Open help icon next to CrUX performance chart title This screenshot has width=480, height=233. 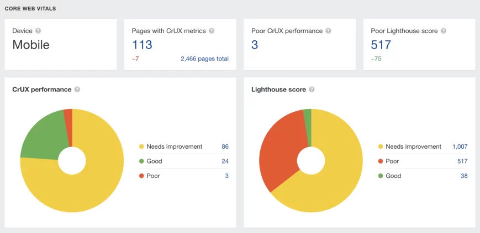(77, 89)
